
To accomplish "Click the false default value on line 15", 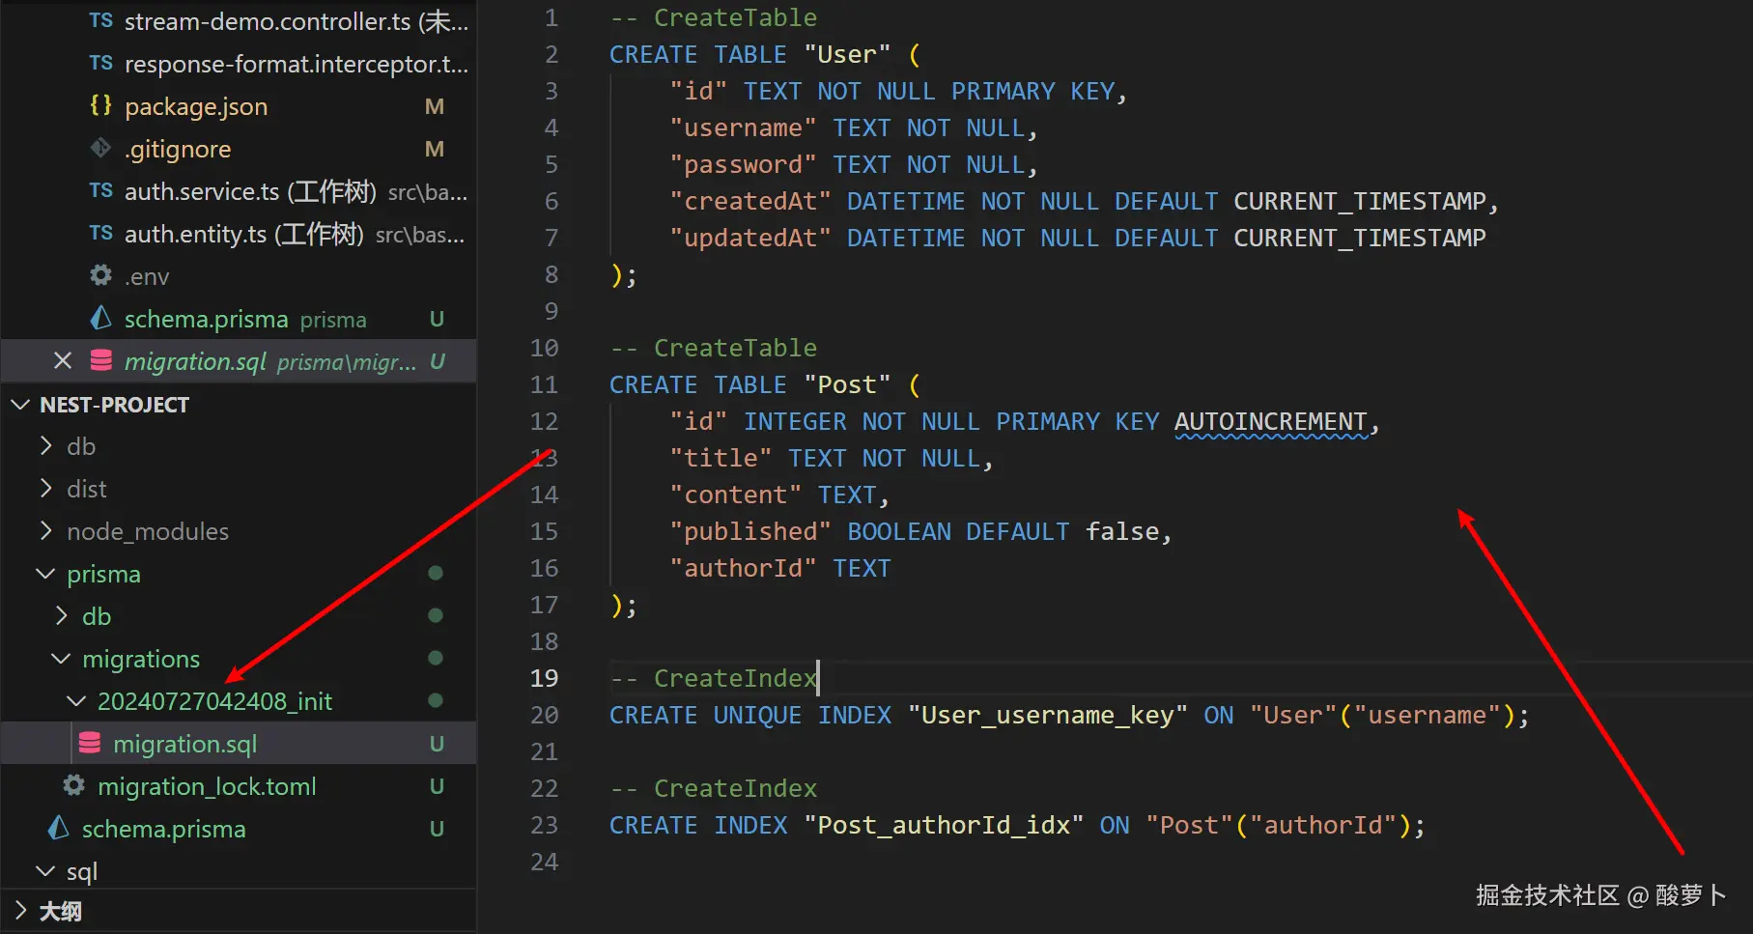I will (x=1122, y=532).
